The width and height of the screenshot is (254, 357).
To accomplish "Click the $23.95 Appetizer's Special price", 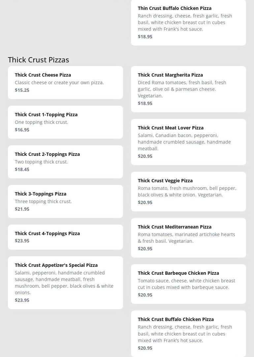I will (x=22, y=300).
